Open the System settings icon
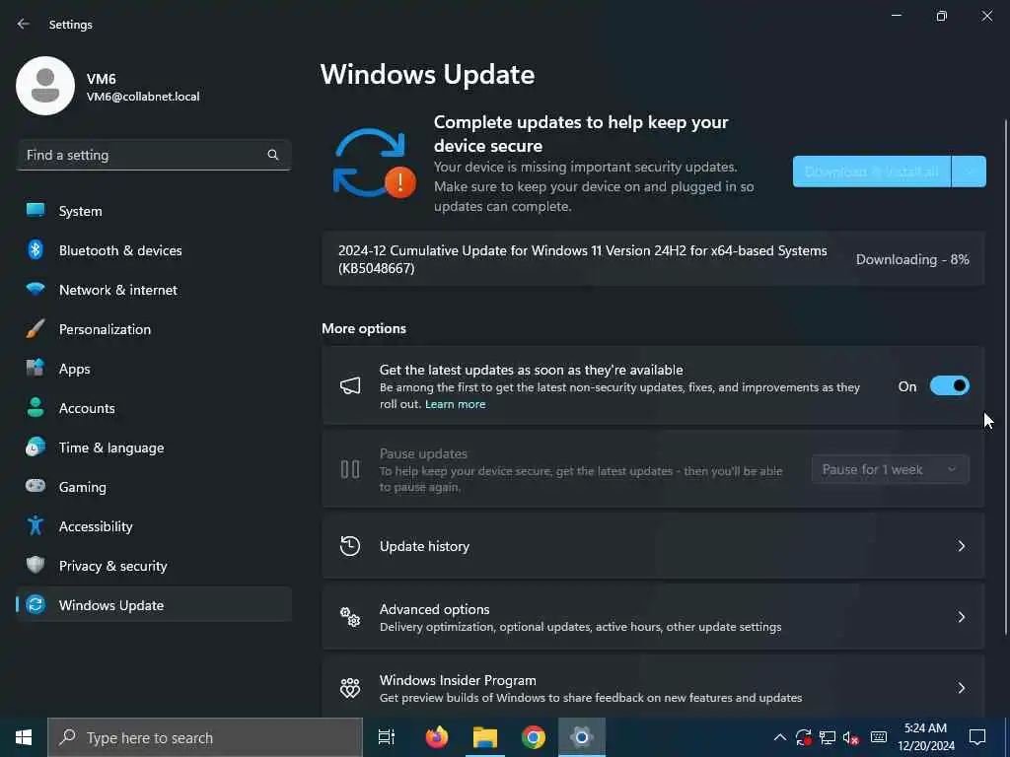Screen dimensions: 1010x757 pyautogui.click(x=36, y=210)
